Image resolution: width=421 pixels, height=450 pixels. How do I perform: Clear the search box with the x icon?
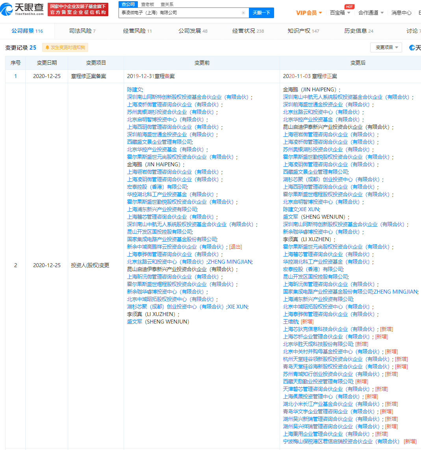[243, 13]
